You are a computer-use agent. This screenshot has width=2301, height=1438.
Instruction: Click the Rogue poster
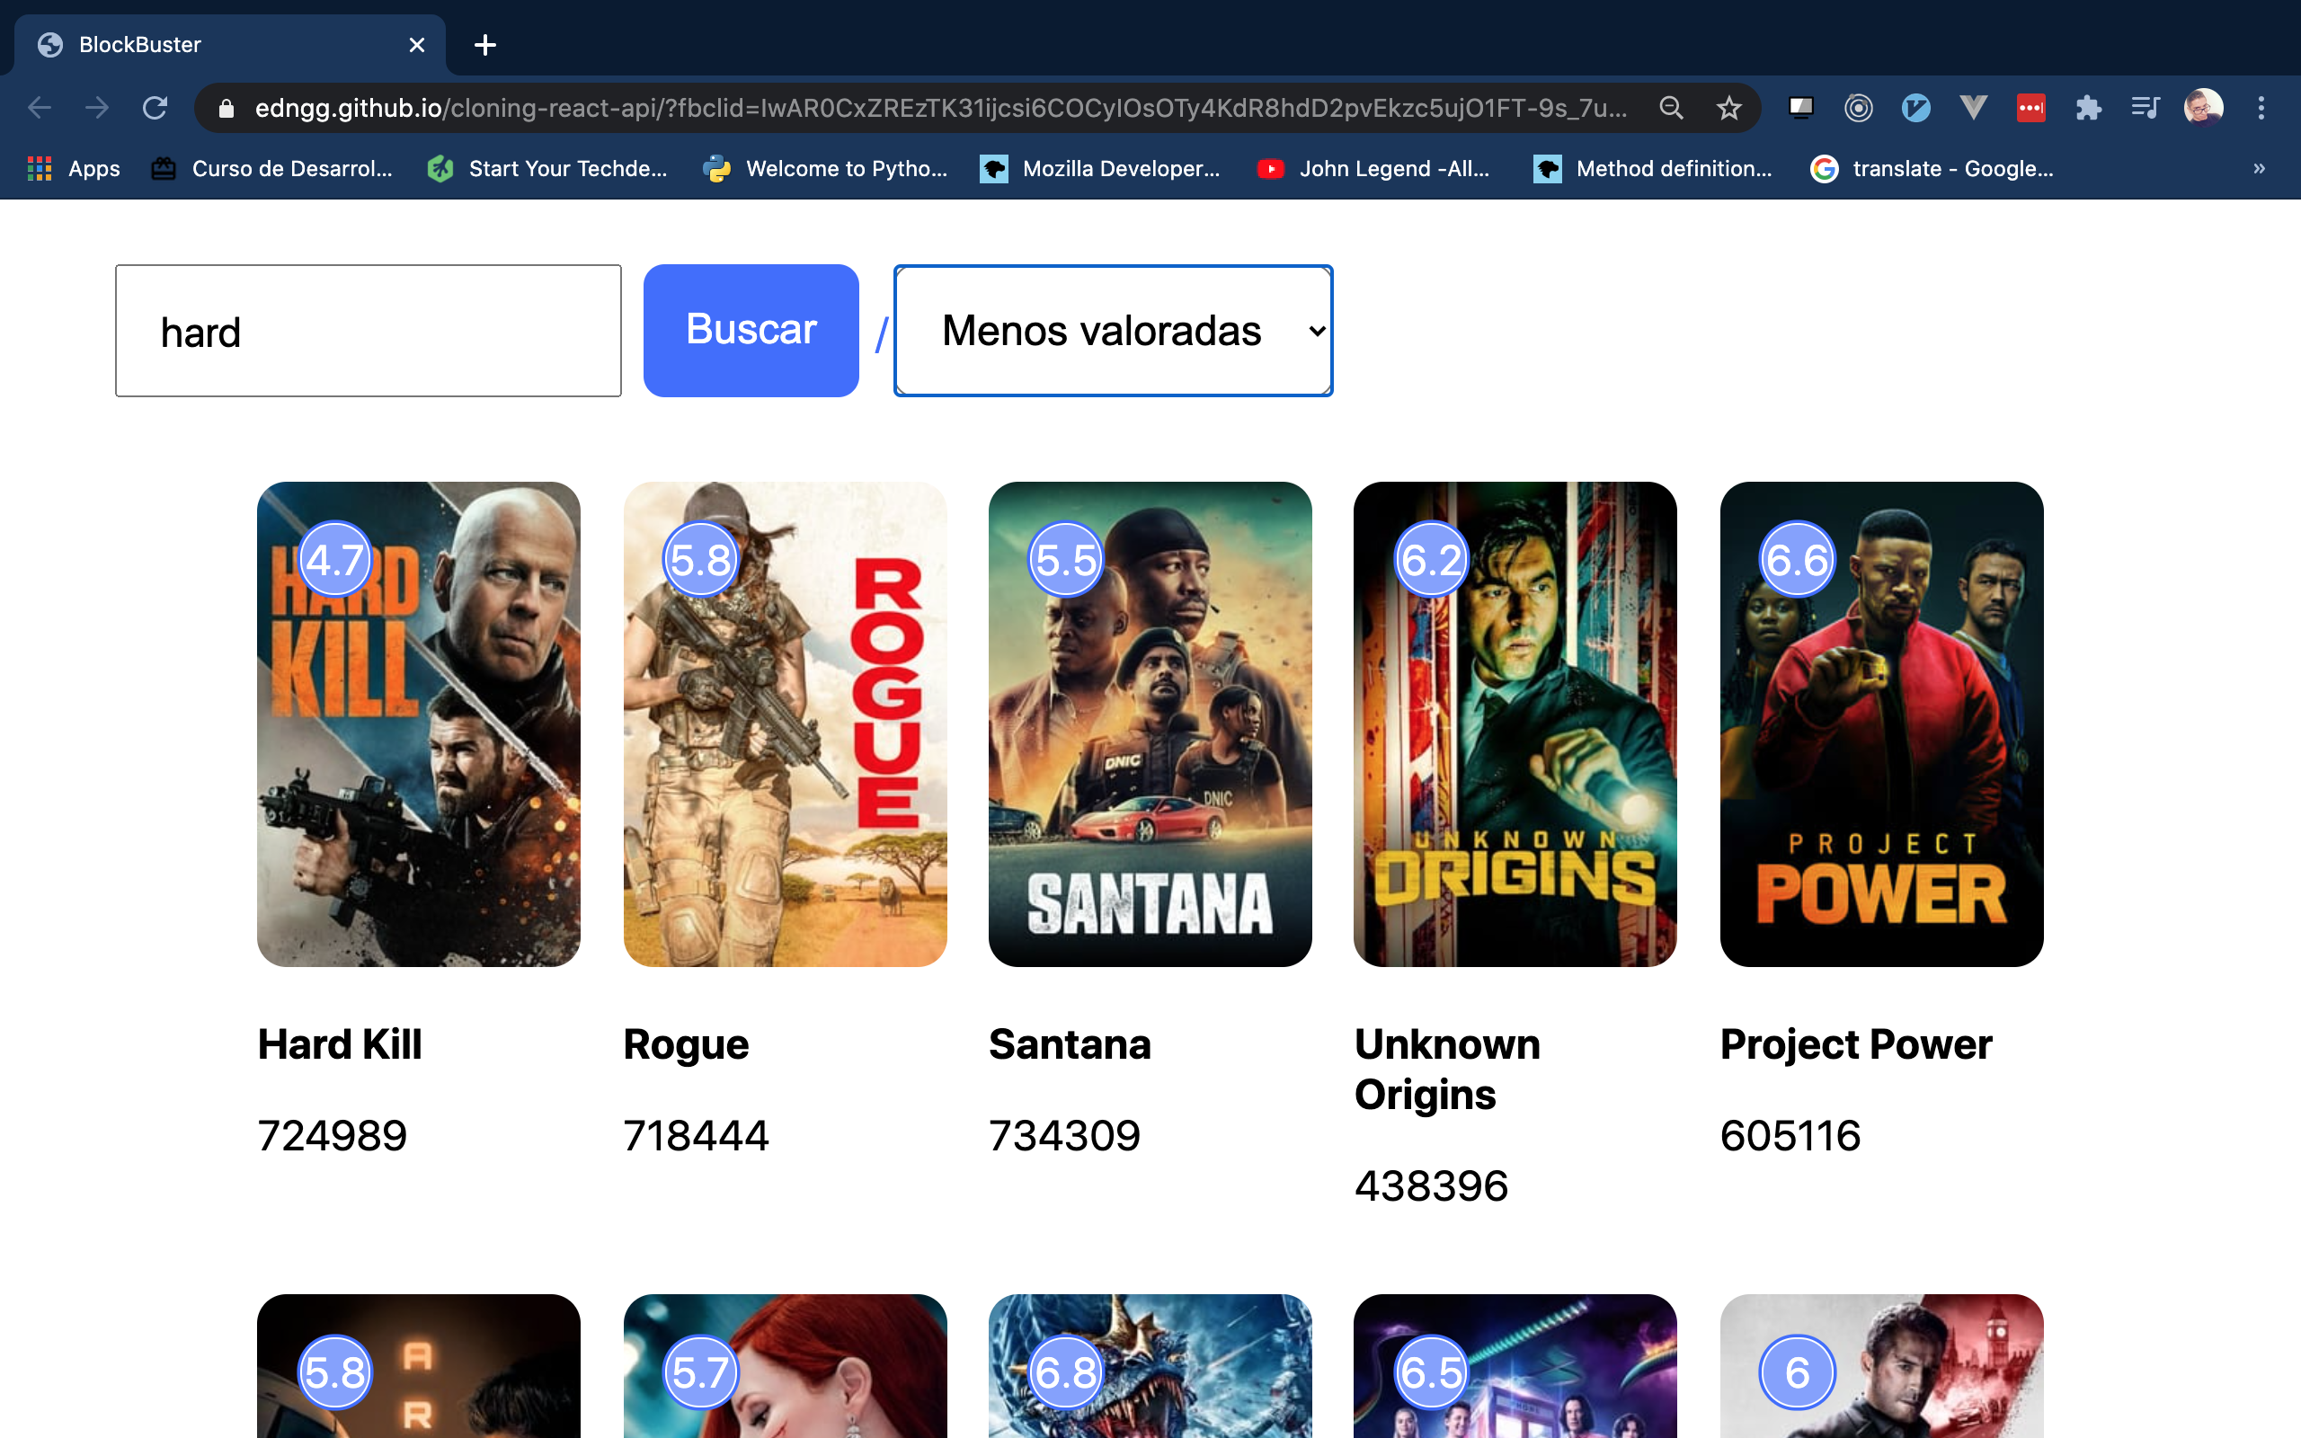(x=785, y=724)
